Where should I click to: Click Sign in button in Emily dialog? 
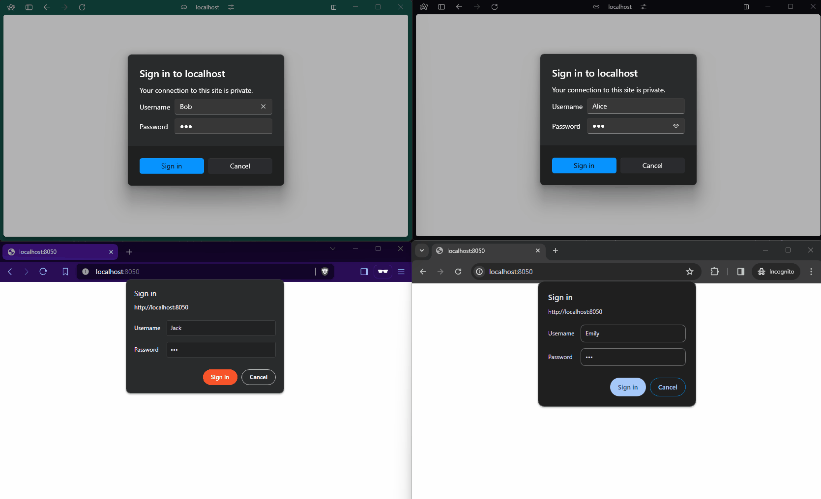pyautogui.click(x=628, y=387)
